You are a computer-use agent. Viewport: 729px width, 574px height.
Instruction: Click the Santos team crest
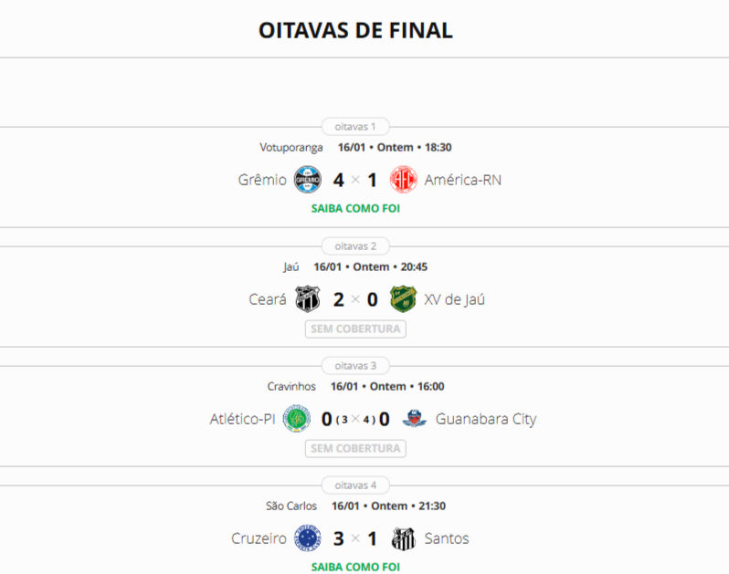tap(403, 538)
